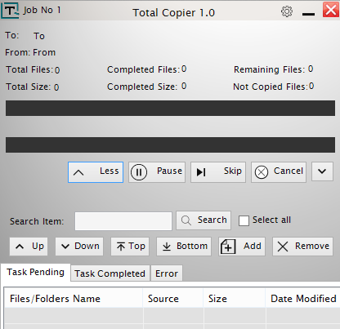Image resolution: width=340 pixels, height=329 pixels.
Task: Minimize the Total Copier window
Action: point(308,14)
